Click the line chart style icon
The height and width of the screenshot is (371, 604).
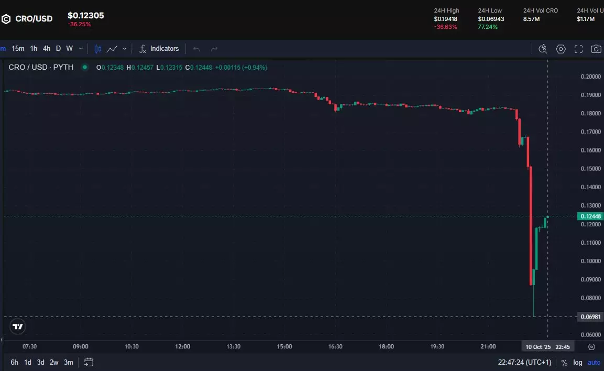(x=112, y=49)
